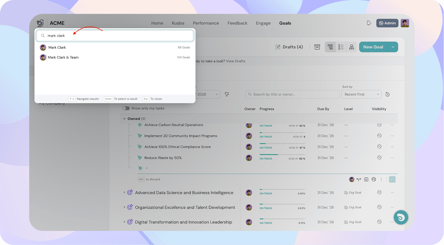Open Drafts (4)
Viewport: 444px width, 245px height.
(289, 47)
